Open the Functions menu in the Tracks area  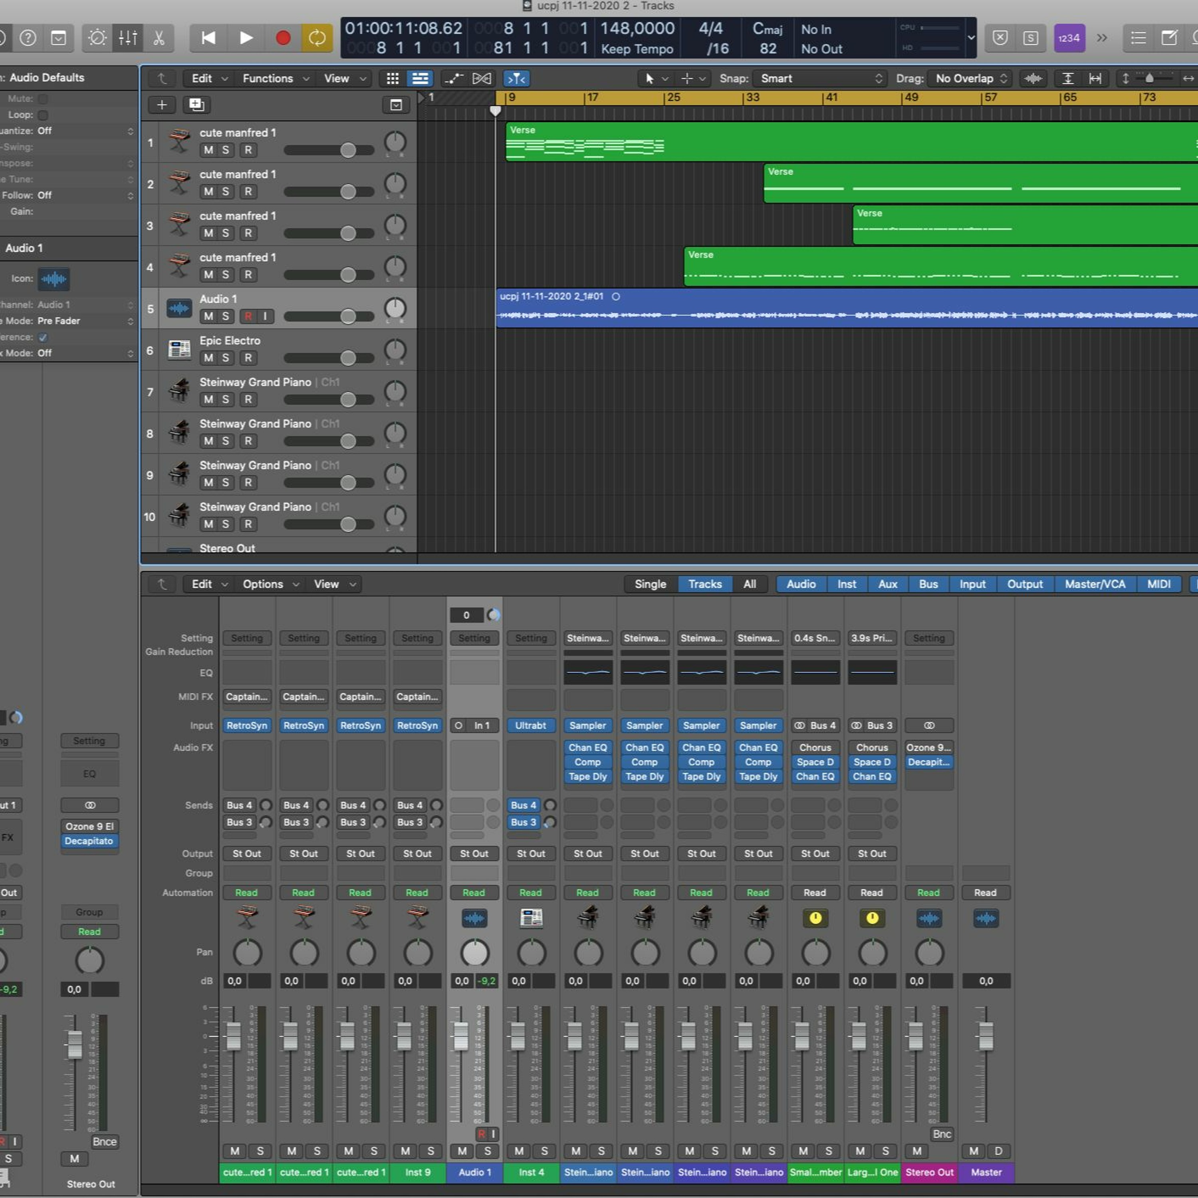[276, 79]
